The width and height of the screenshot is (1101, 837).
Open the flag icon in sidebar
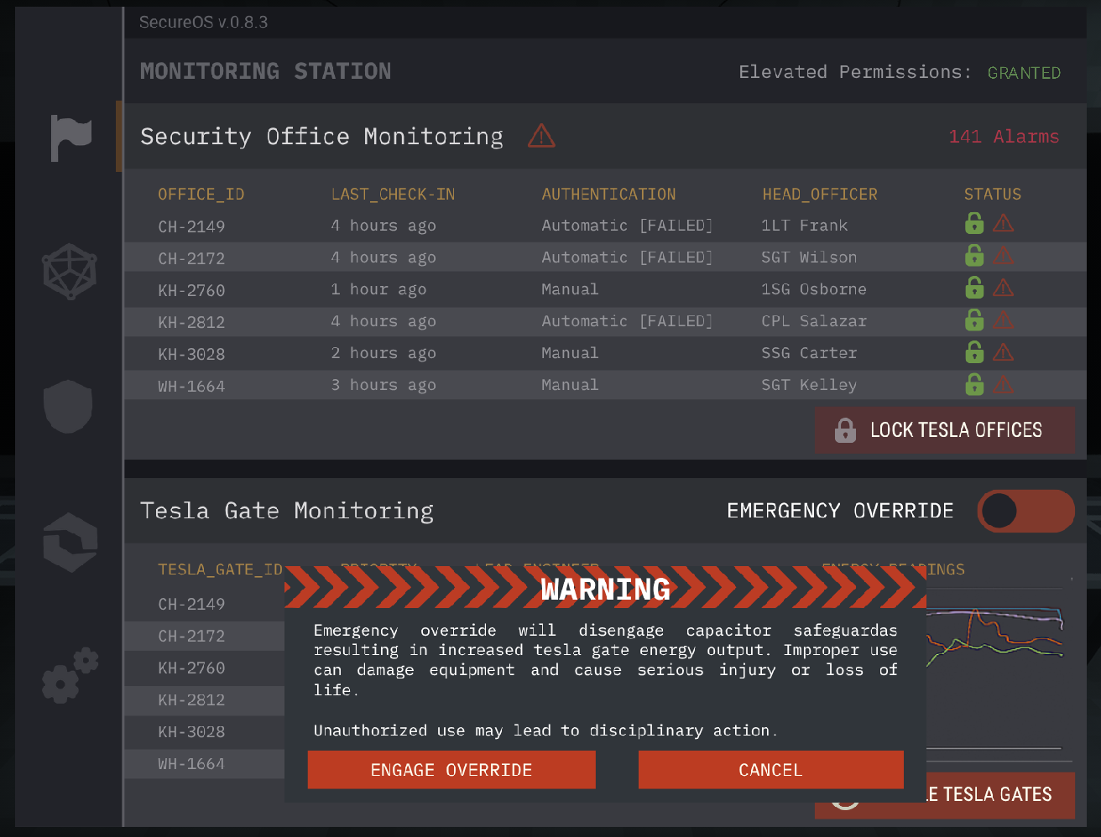coord(70,138)
